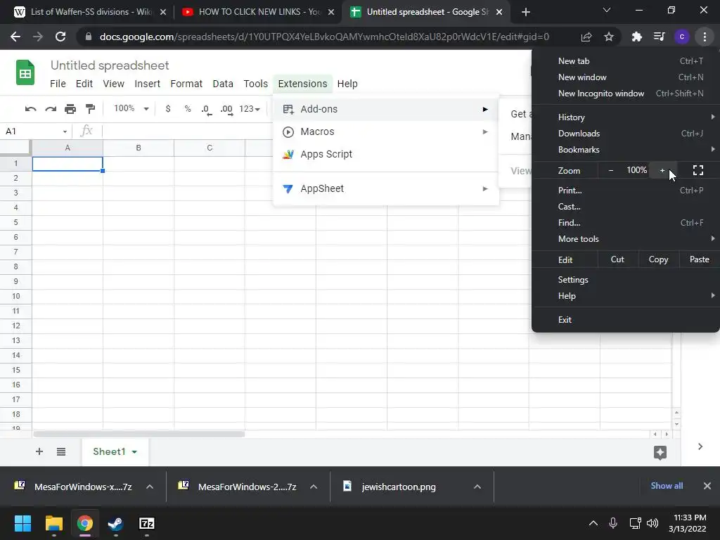Reload the page
Viewport: 720px width, 540px height.
60,37
